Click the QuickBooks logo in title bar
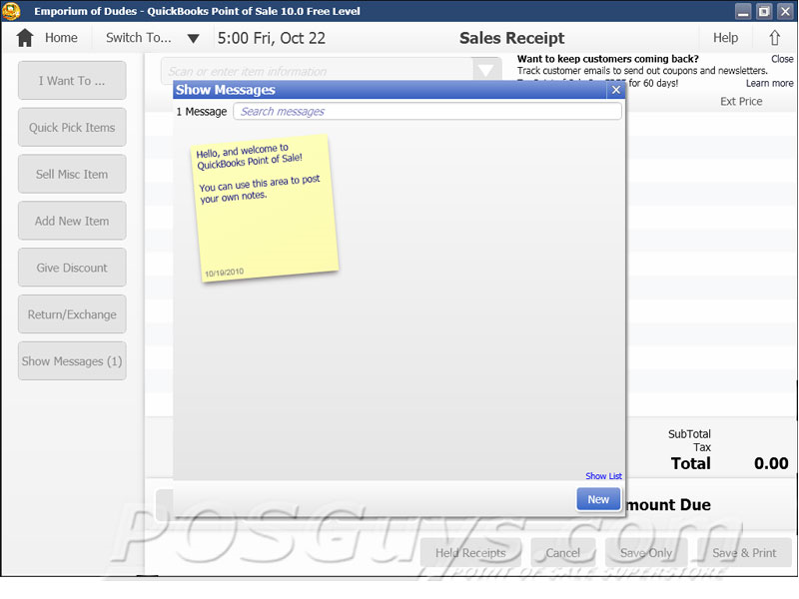 pos(12,11)
